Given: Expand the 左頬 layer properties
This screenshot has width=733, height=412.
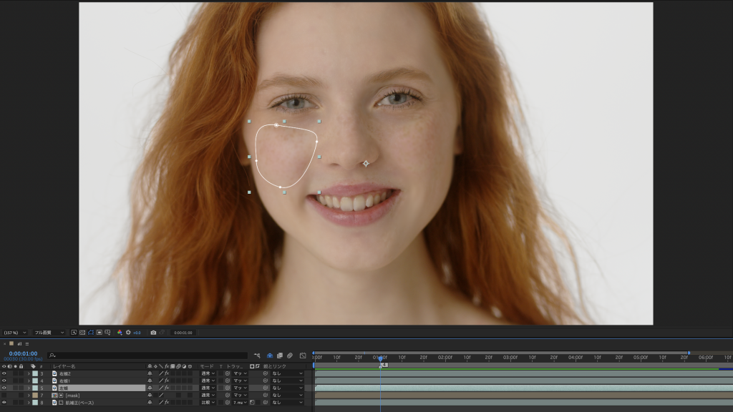Looking at the screenshot, I should tap(29, 388).
